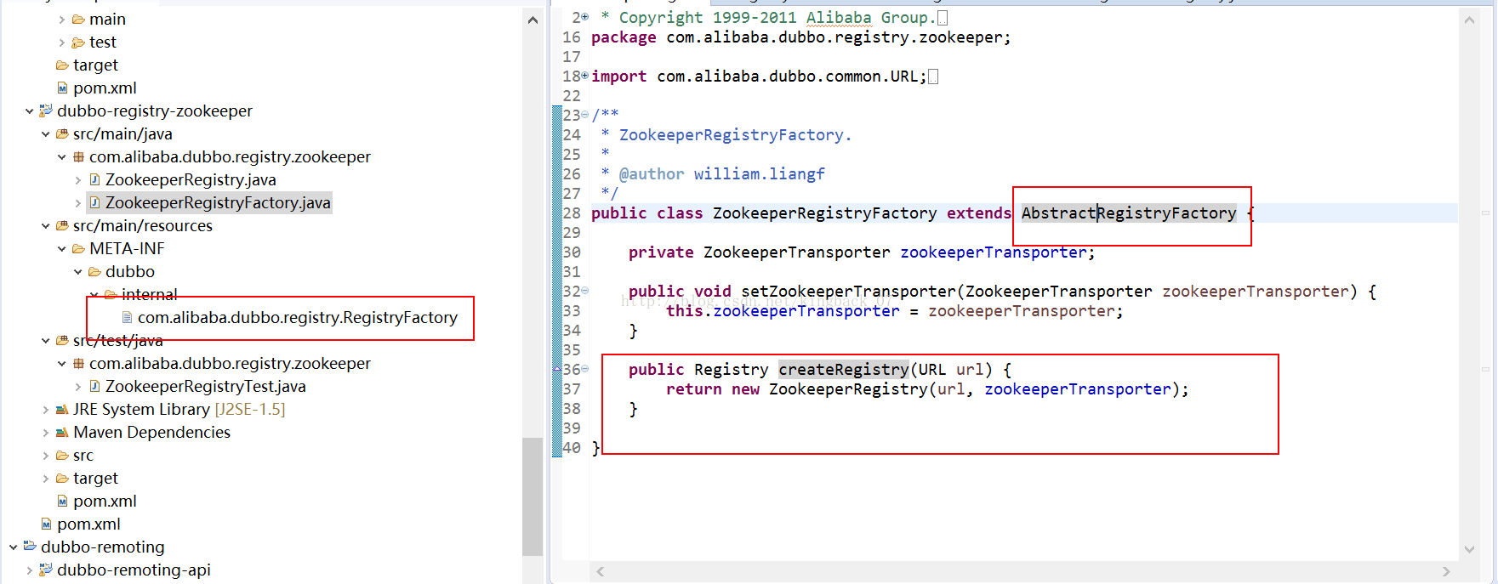
Task: Click the ZookeeperRegistryTest.java file icon
Action: pyautogui.click(x=94, y=386)
